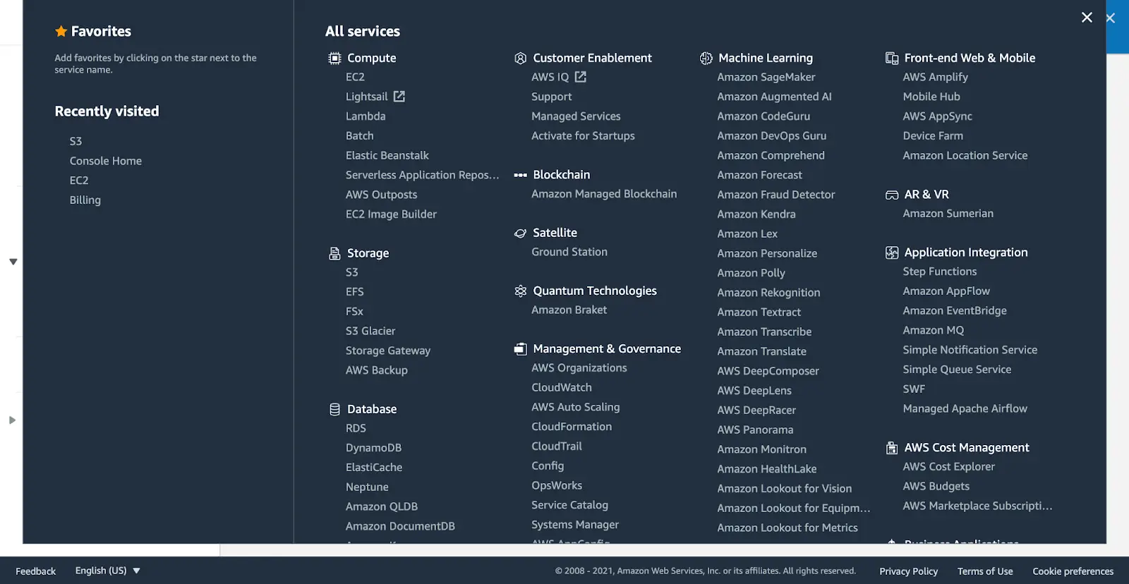Viewport: 1129px width, 584px height.
Task: Open Amazon EventBridge
Action: point(955,311)
